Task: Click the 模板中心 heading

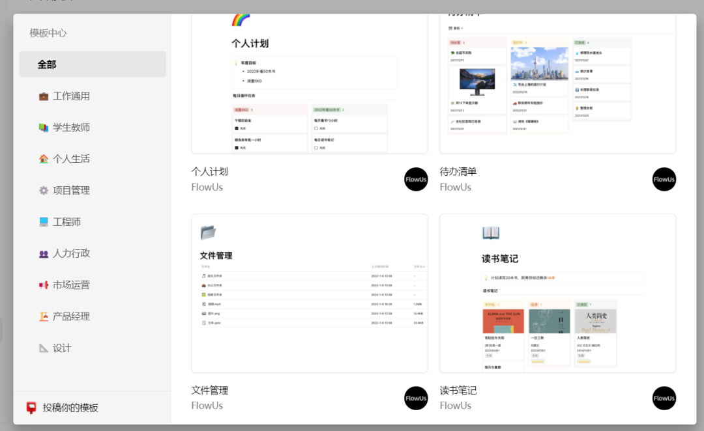Action: (48, 33)
